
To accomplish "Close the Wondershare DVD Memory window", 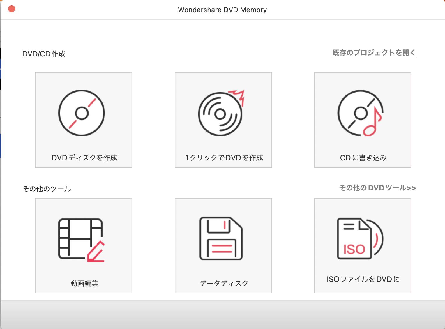I will pos(12,9).
